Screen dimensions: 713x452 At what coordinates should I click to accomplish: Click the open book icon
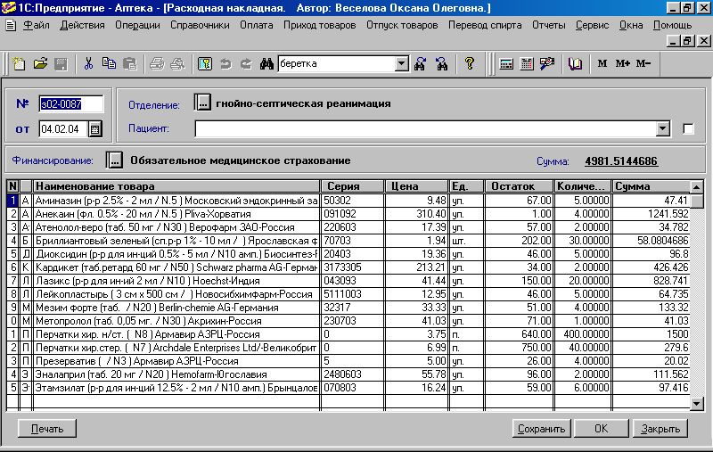click(575, 63)
